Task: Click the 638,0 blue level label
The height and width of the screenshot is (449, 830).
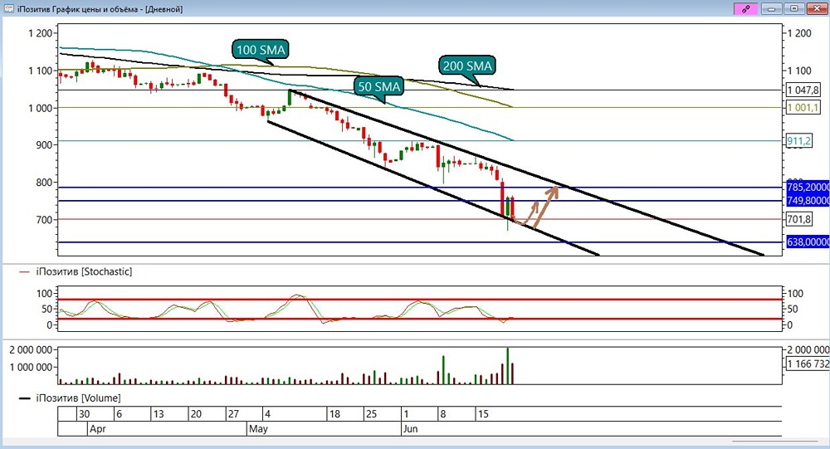Action: point(808,242)
